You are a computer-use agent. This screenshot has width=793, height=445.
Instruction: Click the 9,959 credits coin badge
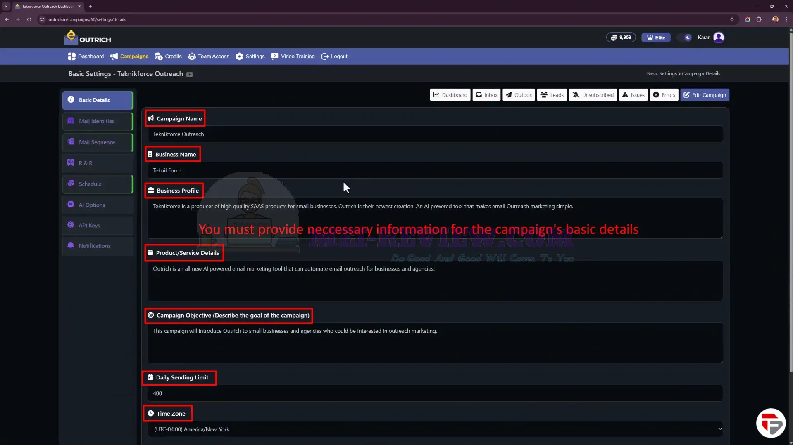pyautogui.click(x=621, y=38)
